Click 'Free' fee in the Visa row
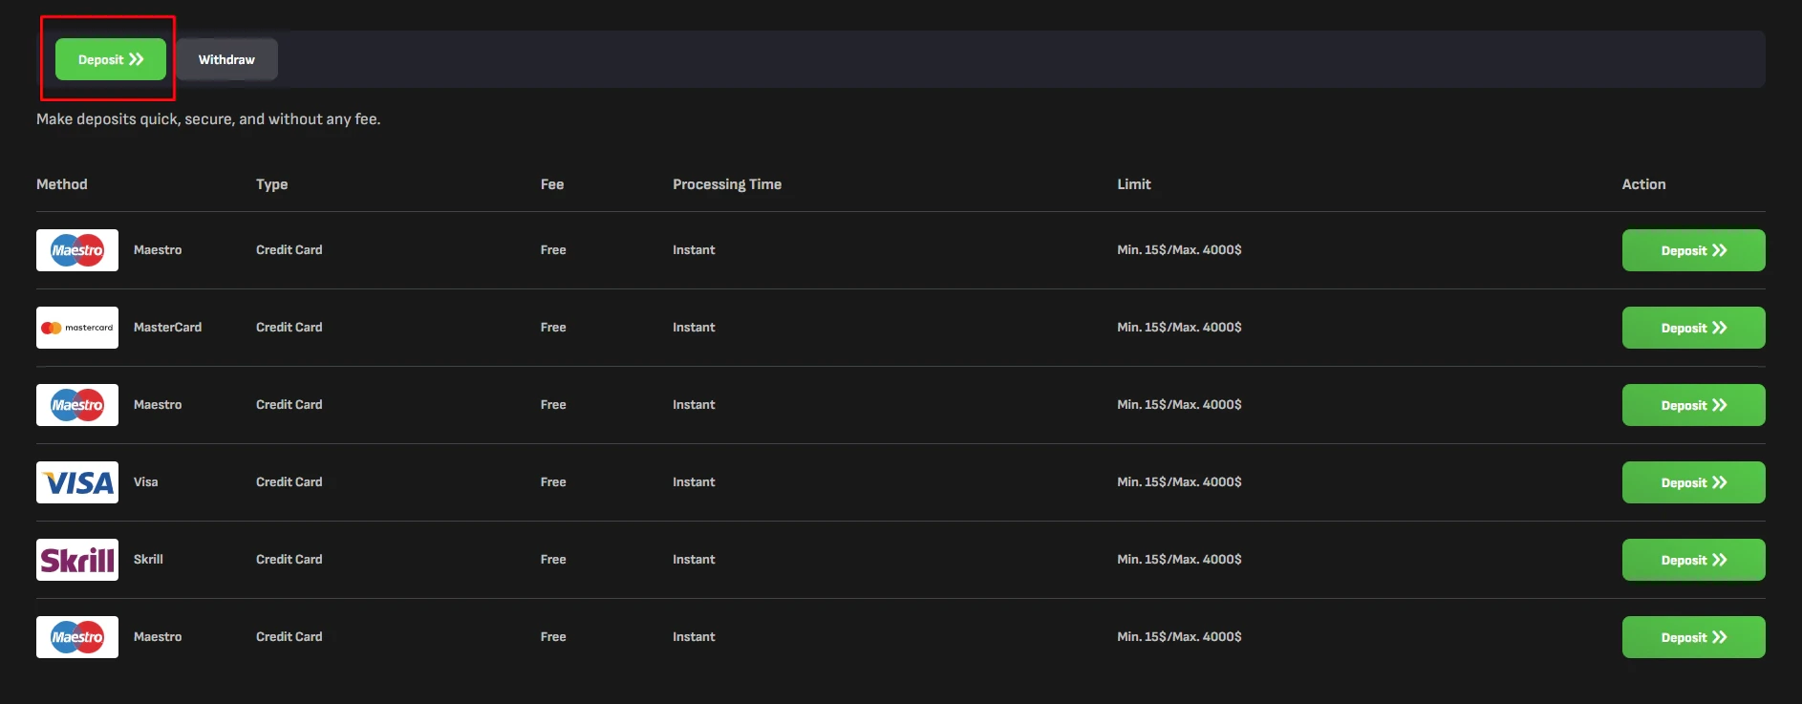 pyautogui.click(x=553, y=482)
